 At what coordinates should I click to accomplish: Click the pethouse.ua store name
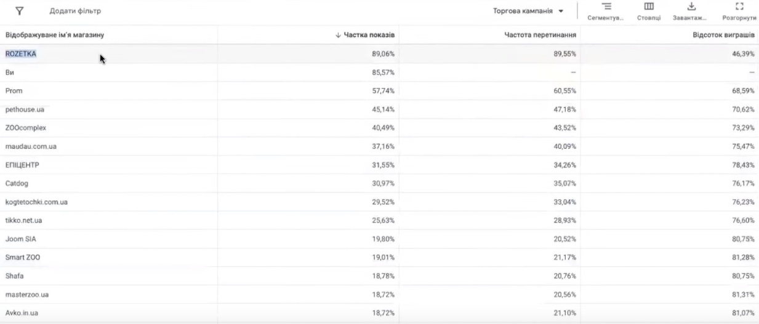25,109
